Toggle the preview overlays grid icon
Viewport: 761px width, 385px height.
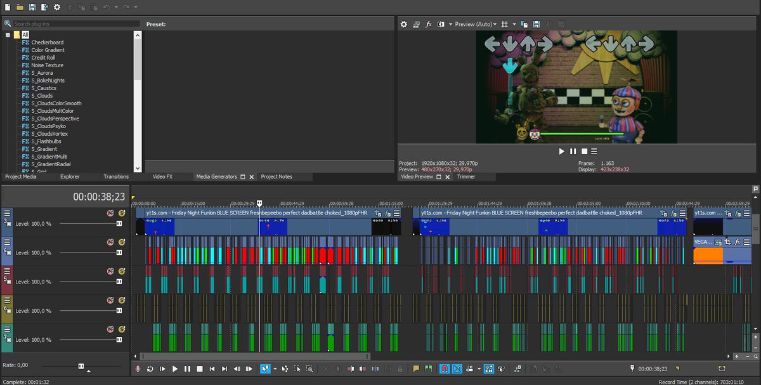505,24
